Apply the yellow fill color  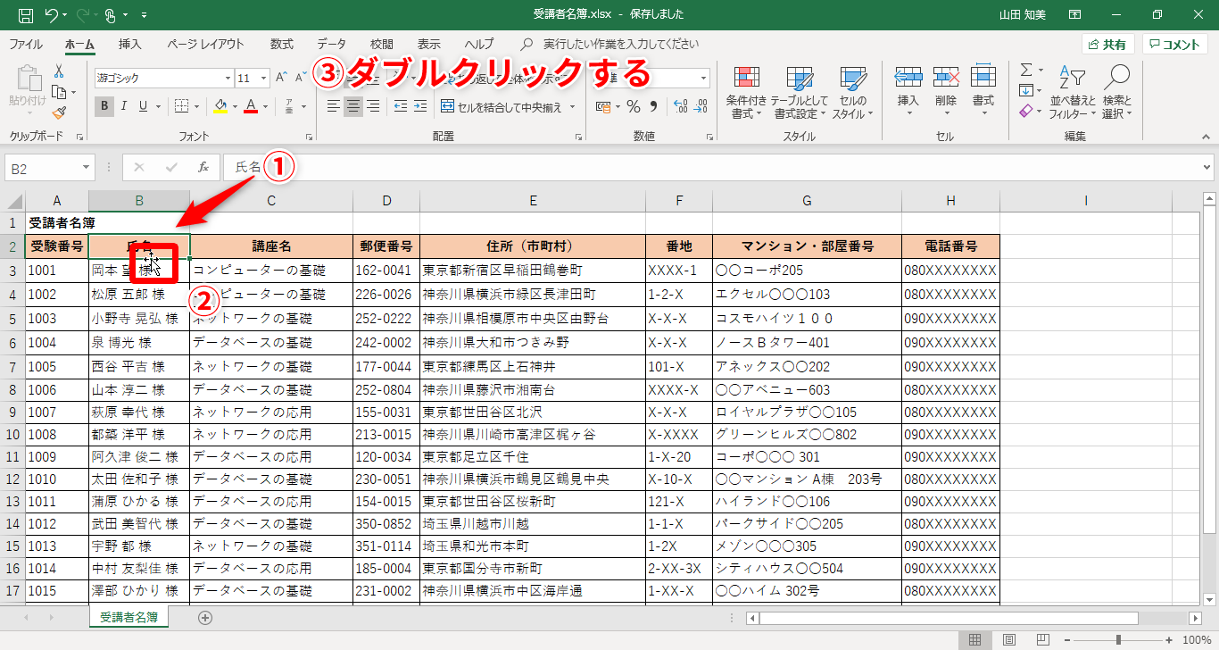[x=221, y=107]
